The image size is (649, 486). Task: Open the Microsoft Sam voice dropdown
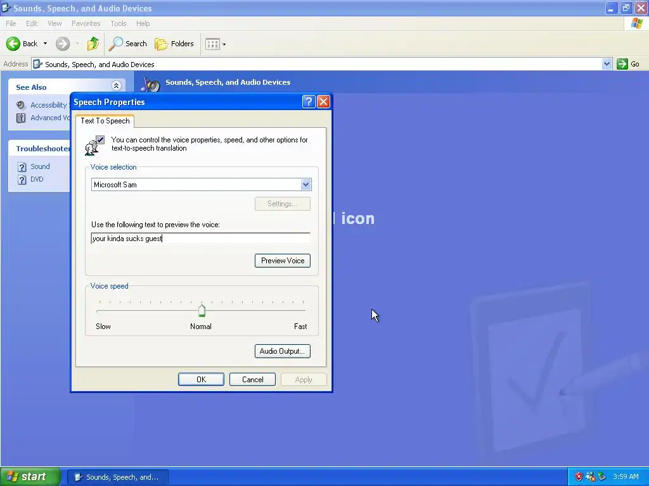[305, 185]
